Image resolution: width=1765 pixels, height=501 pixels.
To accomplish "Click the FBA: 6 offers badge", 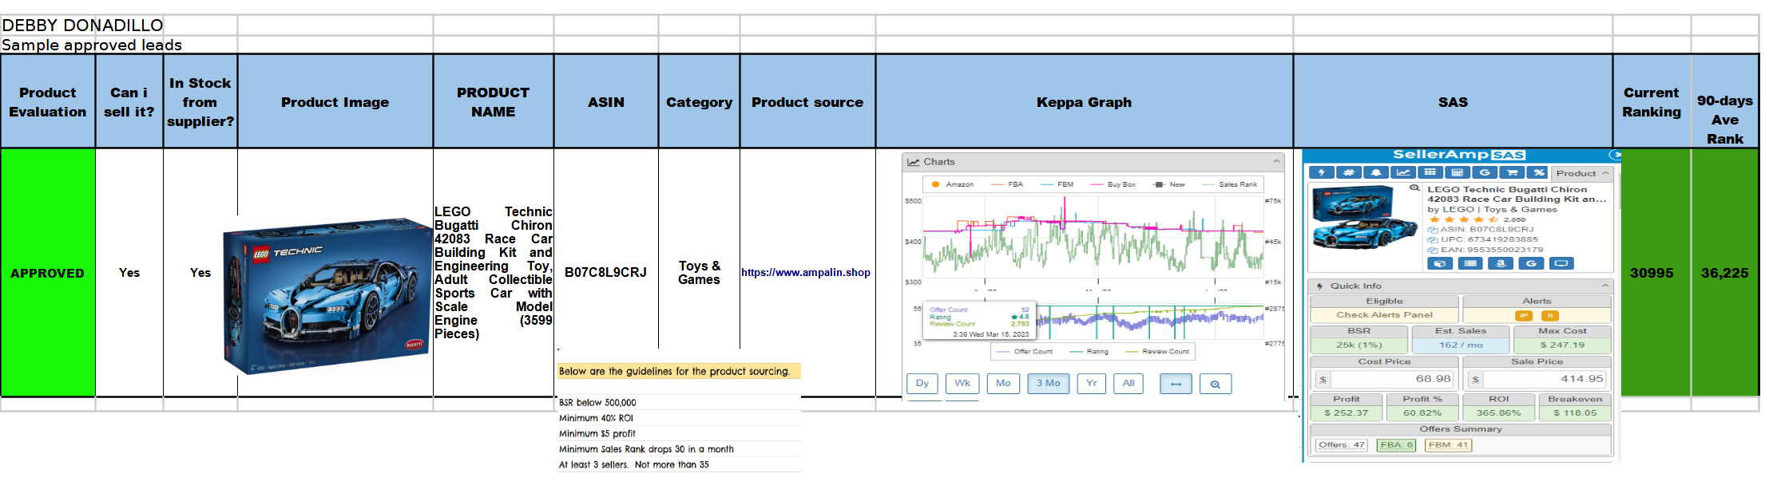I will [x=1396, y=445].
